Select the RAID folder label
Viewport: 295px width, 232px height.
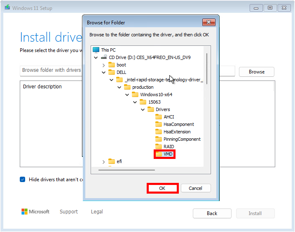tap(169, 147)
